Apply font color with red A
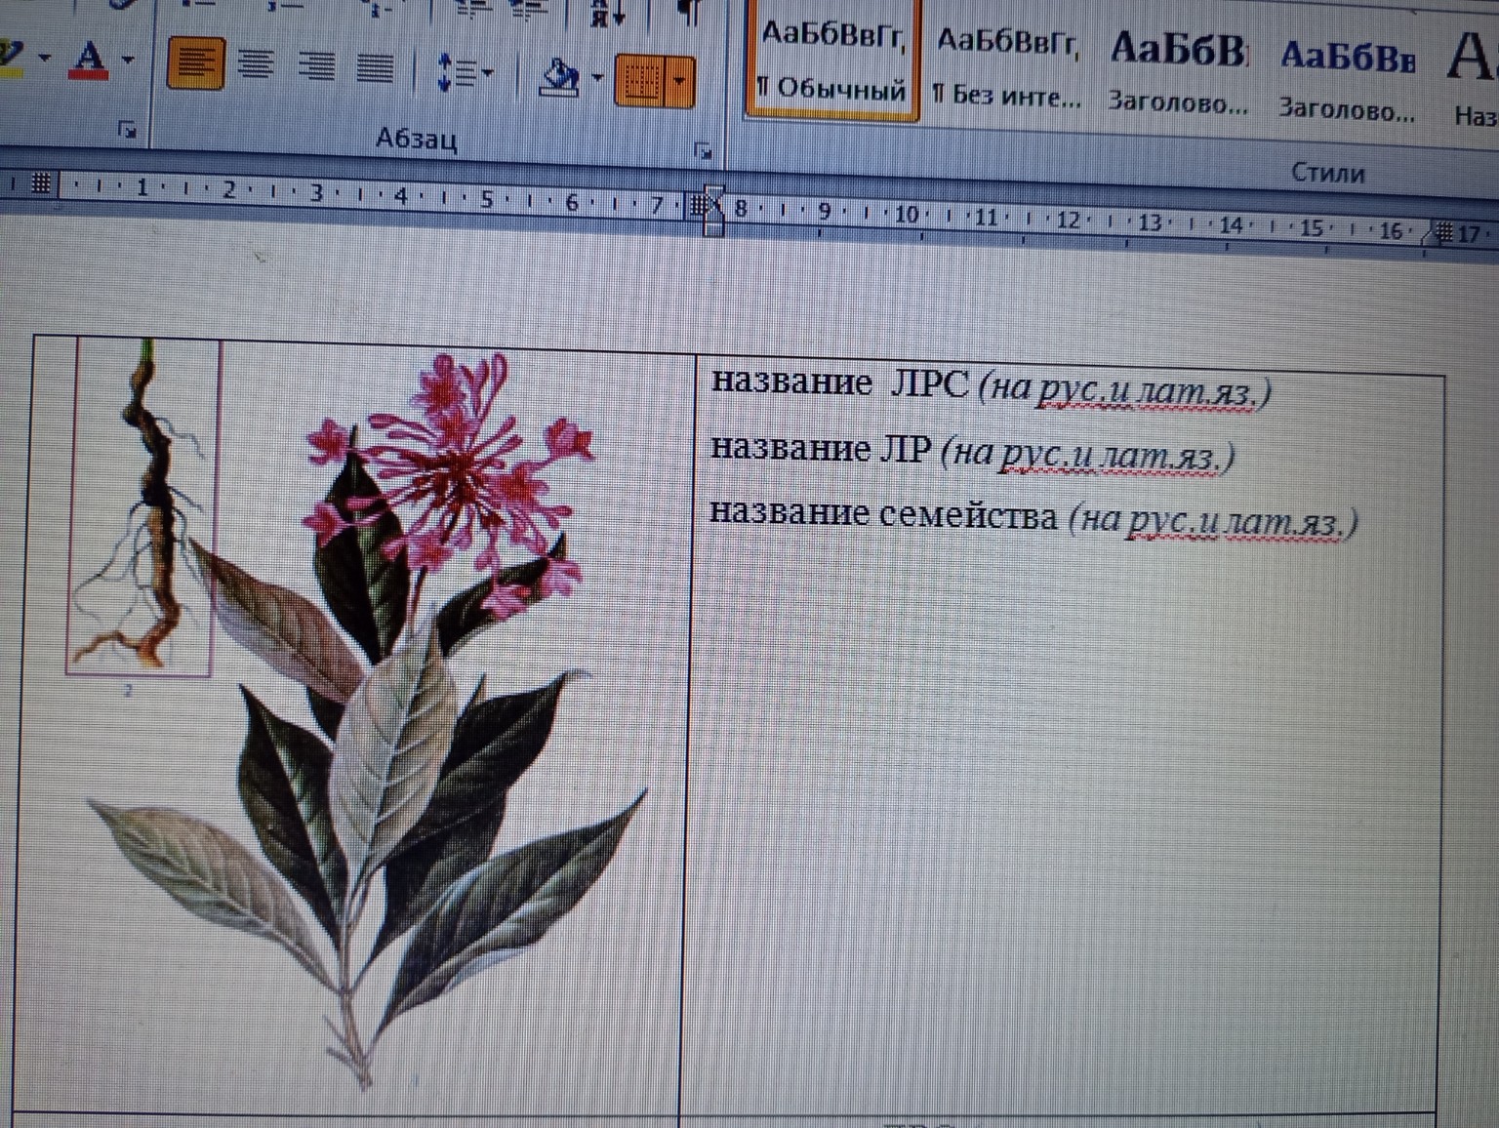 pos(90,59)
